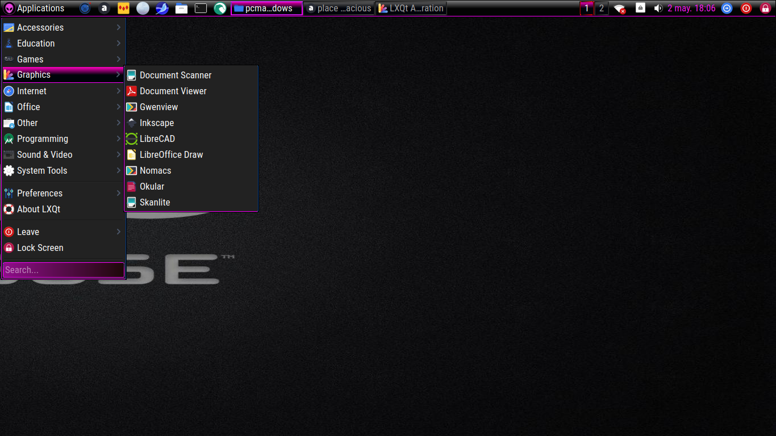
Task: Launch LibreOffice Draw
Action: coord(191,154)
